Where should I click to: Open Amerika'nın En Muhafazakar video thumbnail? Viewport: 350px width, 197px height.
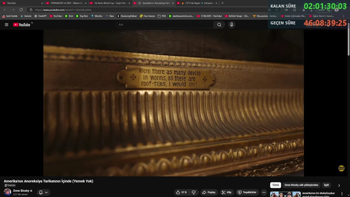[285, 194]
